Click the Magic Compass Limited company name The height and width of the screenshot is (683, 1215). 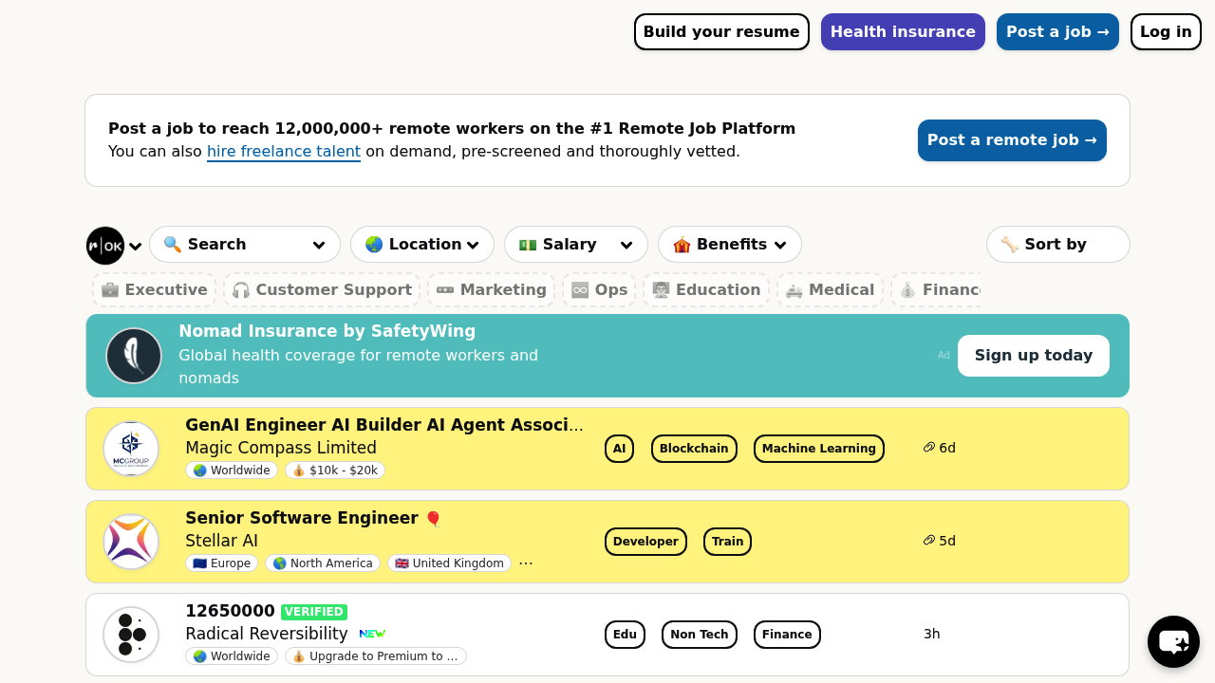(281, 448)
